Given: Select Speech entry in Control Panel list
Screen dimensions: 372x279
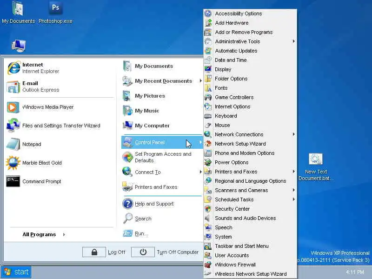Looking at the screenshot, I should pos(250,227).
